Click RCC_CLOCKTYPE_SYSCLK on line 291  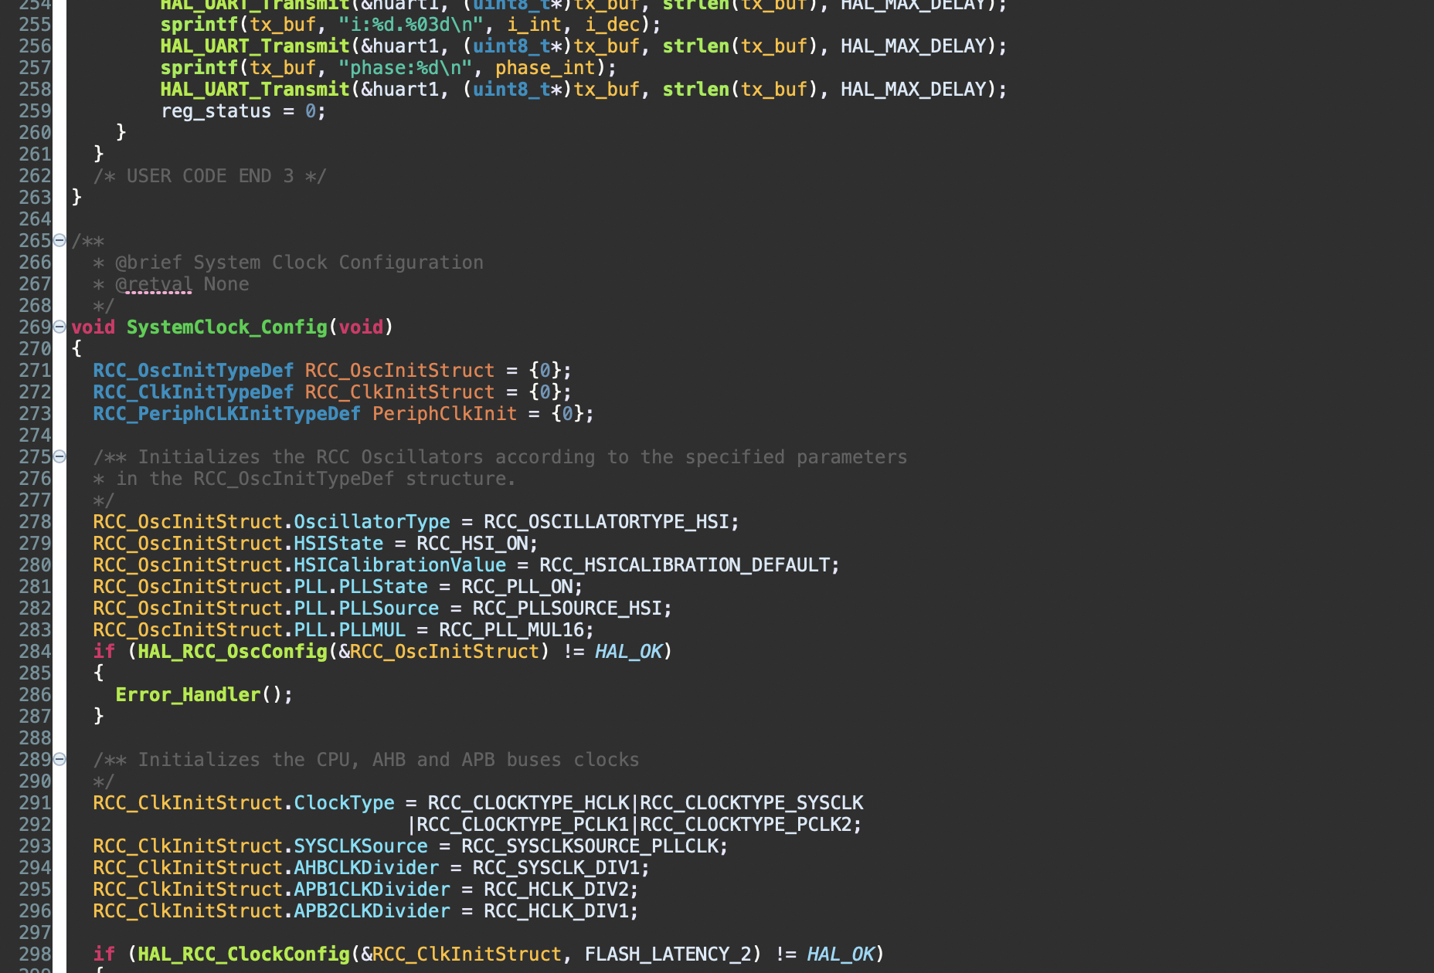pyautogui.click(x=751, y=803)
